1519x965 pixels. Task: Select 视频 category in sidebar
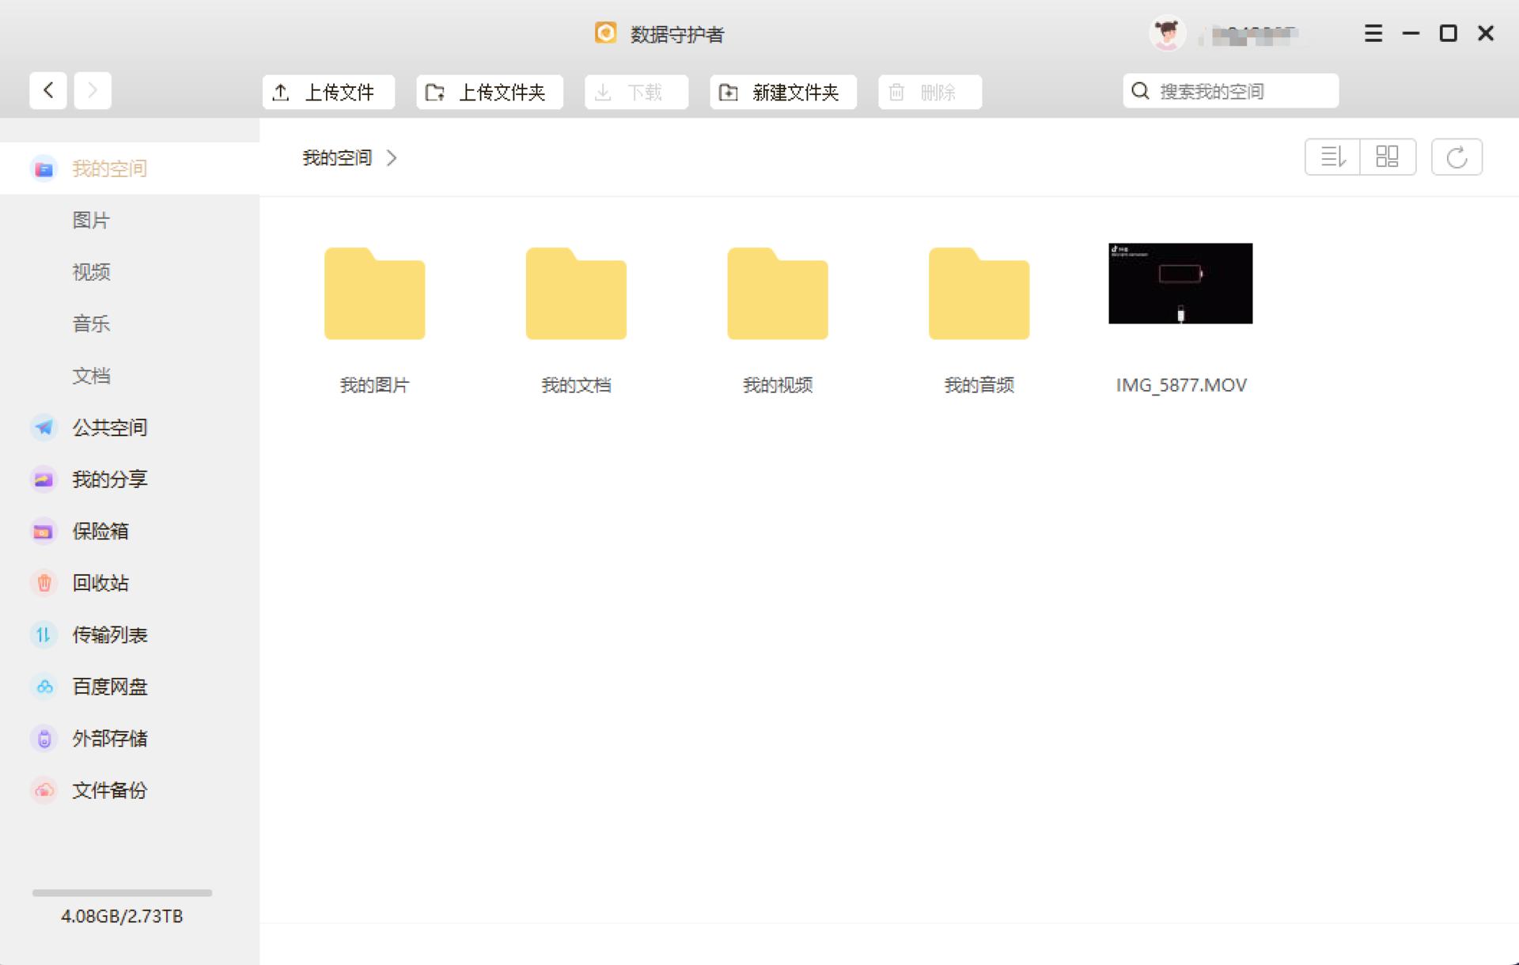tap(91, 272)
